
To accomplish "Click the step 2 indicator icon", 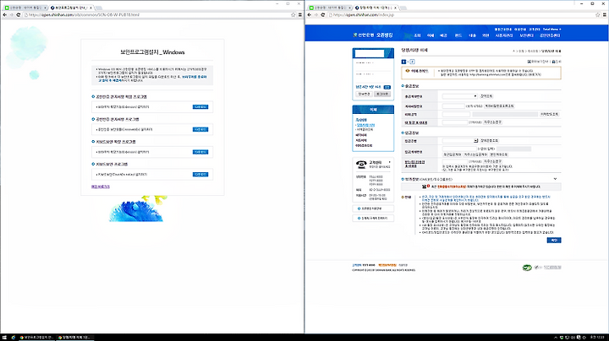I will coord(412,62).
